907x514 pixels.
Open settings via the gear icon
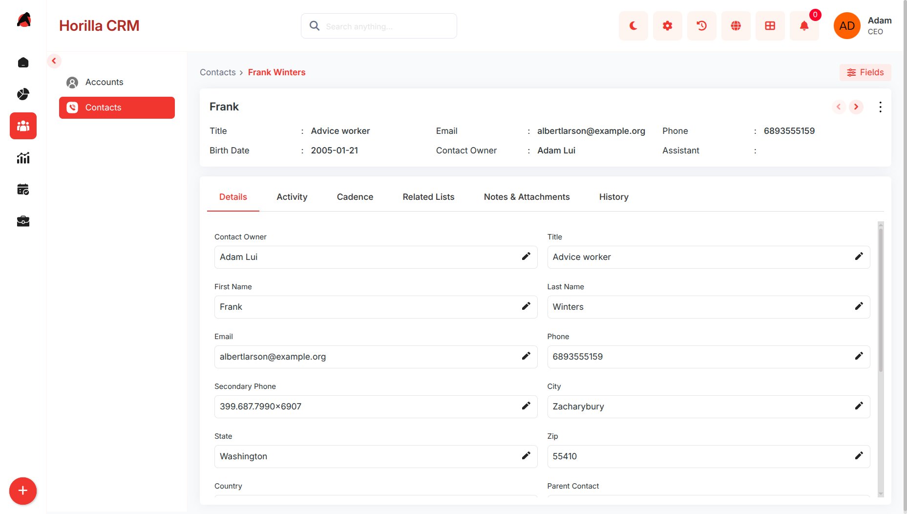pos(668,26)
